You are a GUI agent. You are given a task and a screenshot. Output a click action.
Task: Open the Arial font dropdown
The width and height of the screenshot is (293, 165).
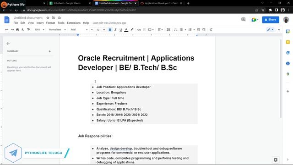79,30
